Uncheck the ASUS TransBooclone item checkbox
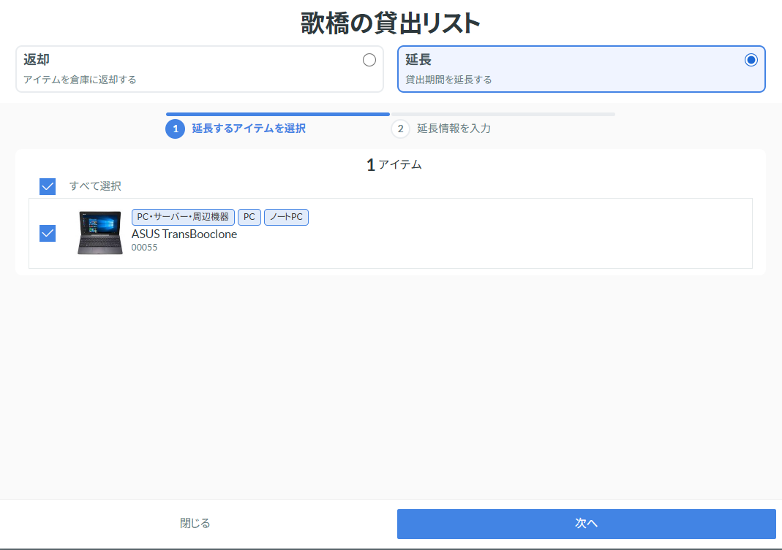Screen dimensions: 782x550 tap(48, 233)
